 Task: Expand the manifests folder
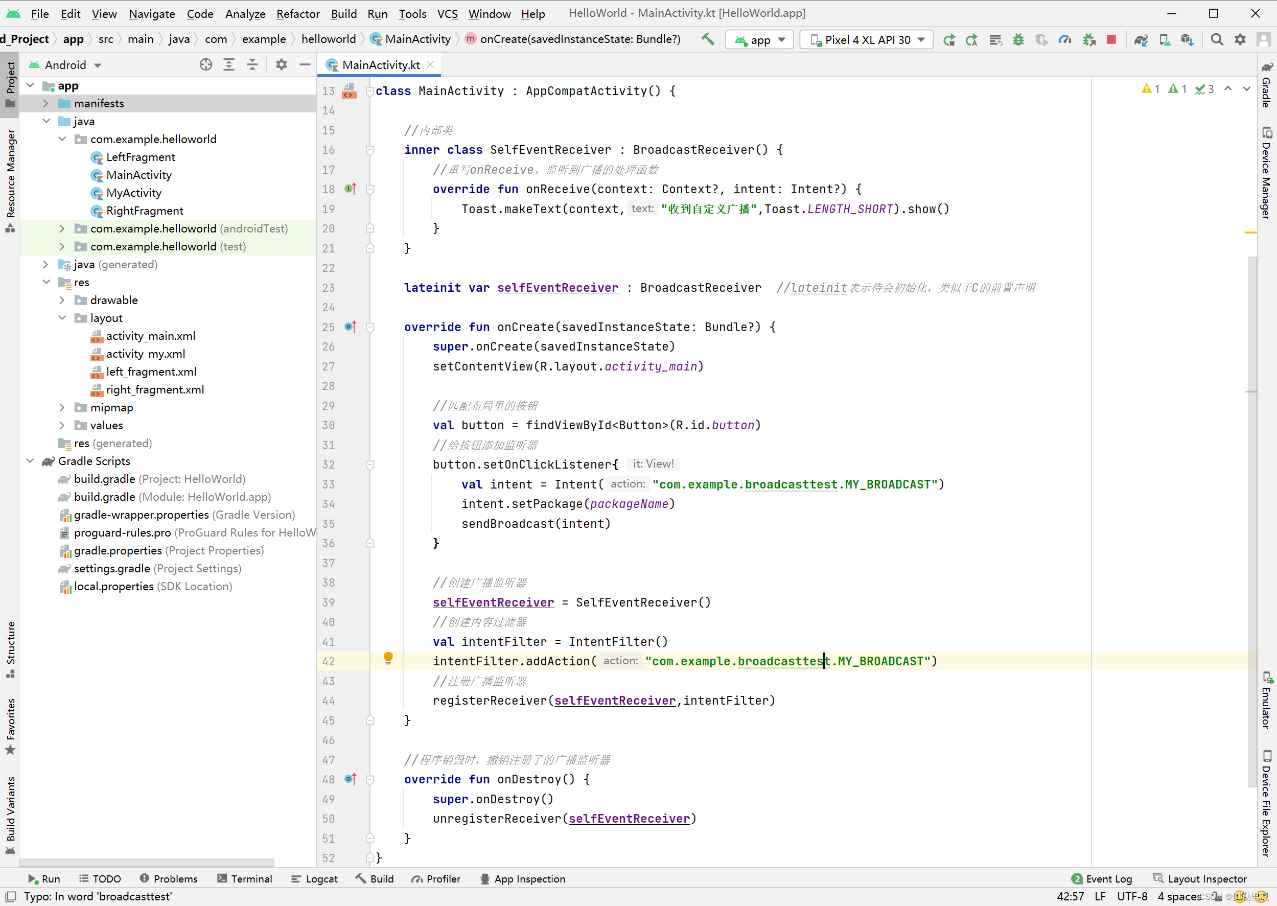coord(46,103)
